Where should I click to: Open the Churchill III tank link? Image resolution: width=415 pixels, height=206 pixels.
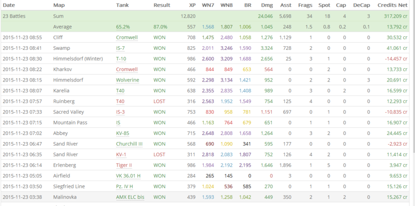[129, 144]
